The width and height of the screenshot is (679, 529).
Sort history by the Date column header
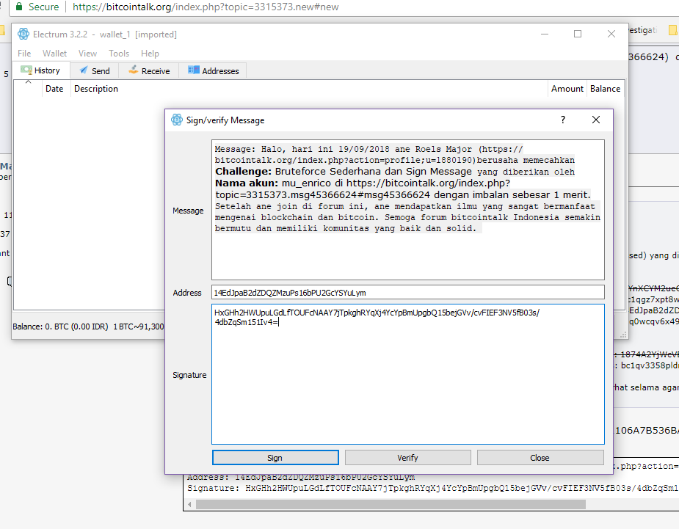[54, 88]
